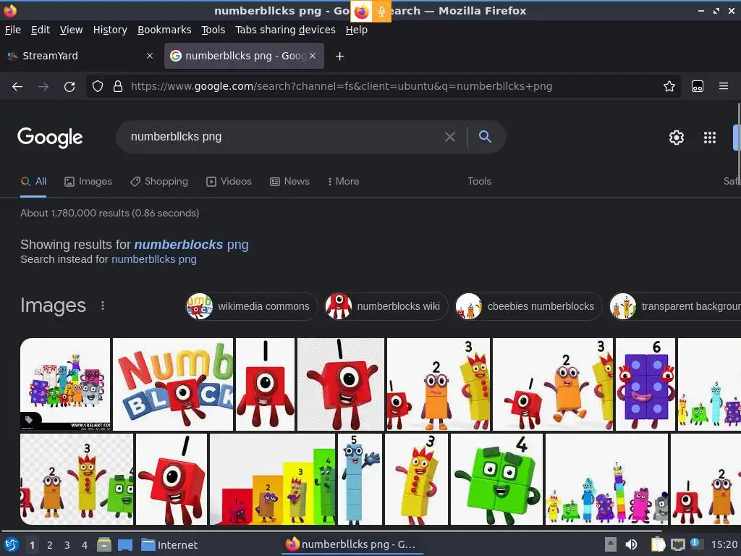741x556 pixels.
Task: Reload the current page
Action: click(69, 87)
